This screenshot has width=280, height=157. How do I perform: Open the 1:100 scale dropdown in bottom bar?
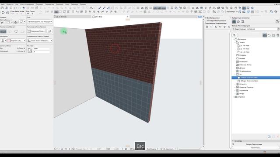click(118, 149)
